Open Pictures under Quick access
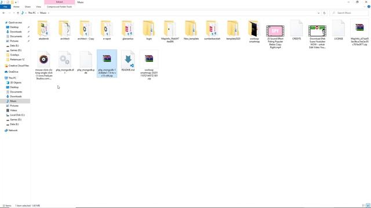This screenshot has height=208, width=371. click(x=14, y=41)
